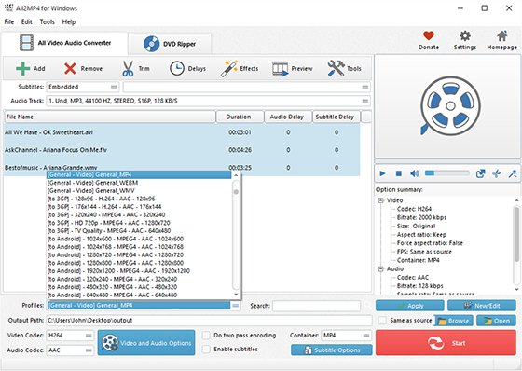
Task: Select the 3GP TV Quality profile
Action: (x=139, y=231)
